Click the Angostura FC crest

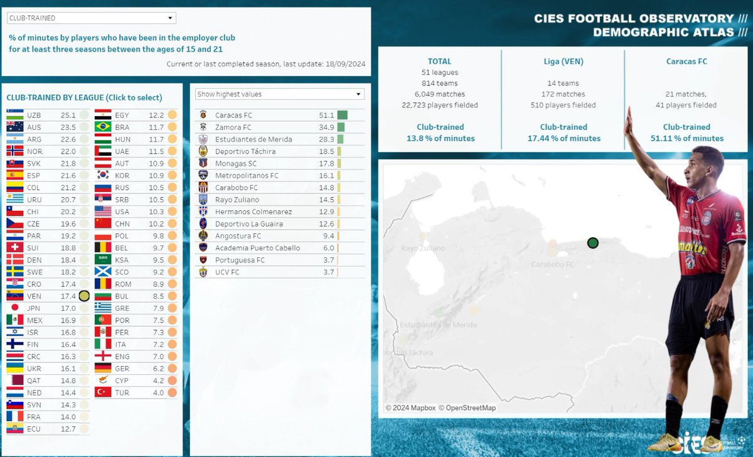[x=203, y=236]
